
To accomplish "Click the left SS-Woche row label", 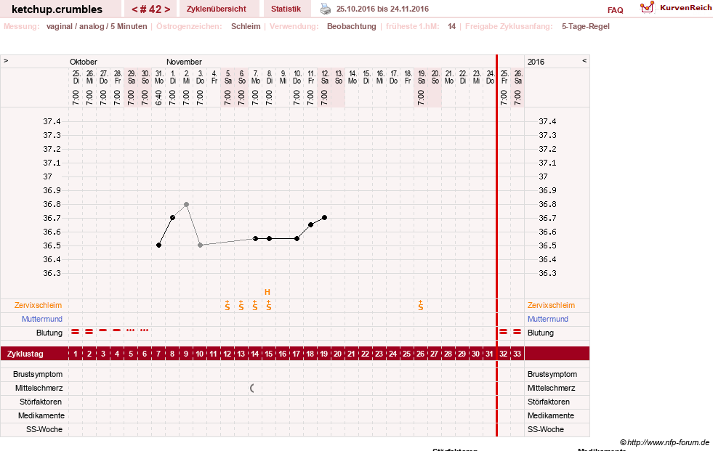I will (x=44, y=429).
